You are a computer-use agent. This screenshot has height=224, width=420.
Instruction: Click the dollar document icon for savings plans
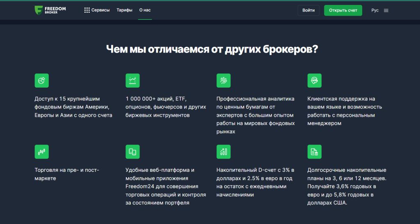(315, 152)
